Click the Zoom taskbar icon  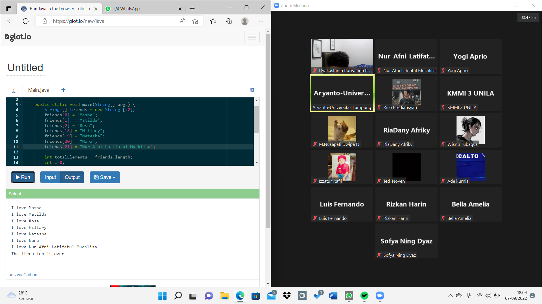coord(380,296)
